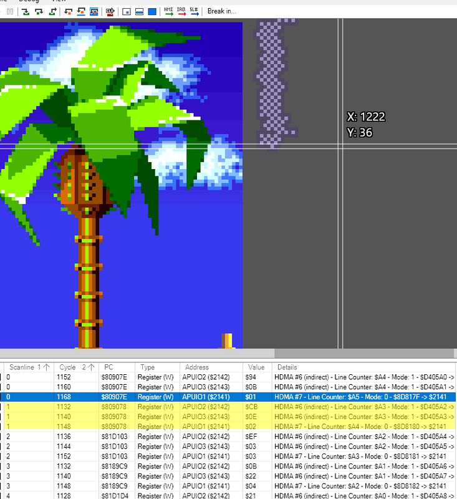The image size is (457, 499).
Task: Sort by the Cycle column header
Action: click(77, 367)
